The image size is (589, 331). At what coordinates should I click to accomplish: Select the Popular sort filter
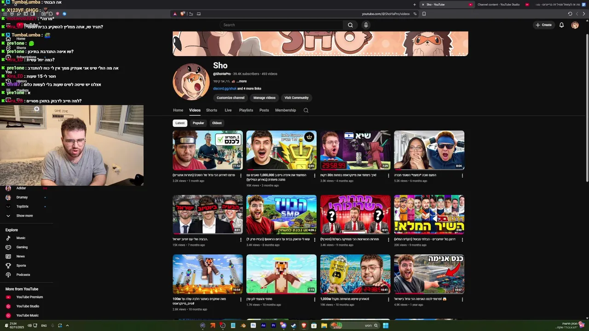click(x=198, y=123)
